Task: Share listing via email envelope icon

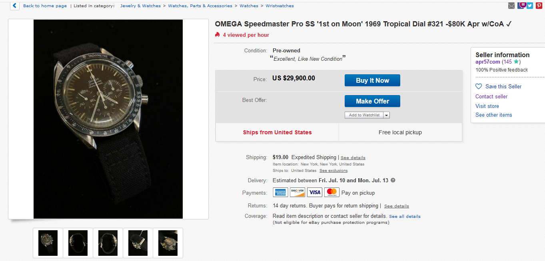Action: click(x=511, y=6)
